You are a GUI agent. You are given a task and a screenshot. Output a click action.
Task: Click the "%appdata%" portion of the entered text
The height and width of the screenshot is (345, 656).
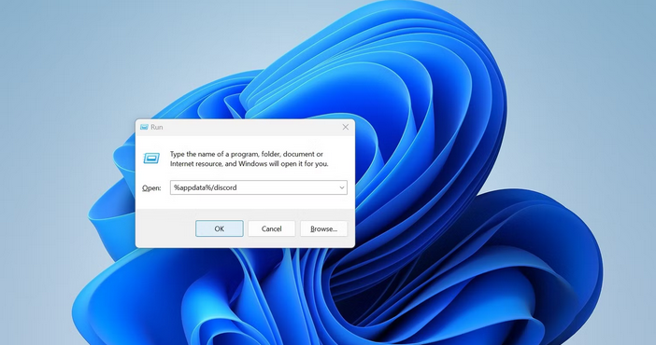[192, 187]
